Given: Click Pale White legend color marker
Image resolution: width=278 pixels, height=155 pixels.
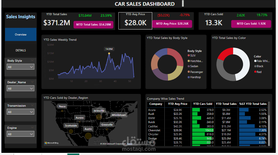Looking at the screenshot, I should tap(255, 61).
